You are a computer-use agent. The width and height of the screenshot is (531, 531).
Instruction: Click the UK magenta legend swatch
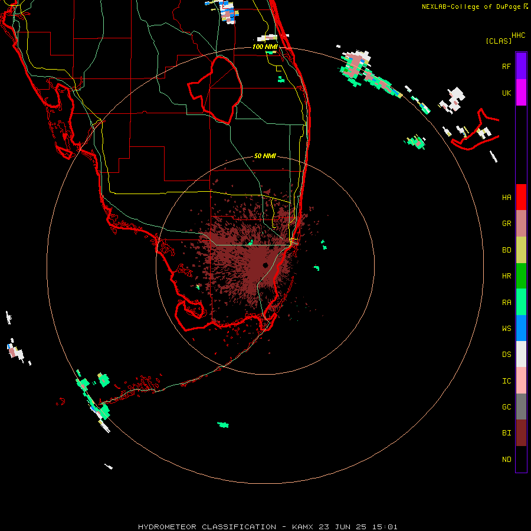pos(521,93)
